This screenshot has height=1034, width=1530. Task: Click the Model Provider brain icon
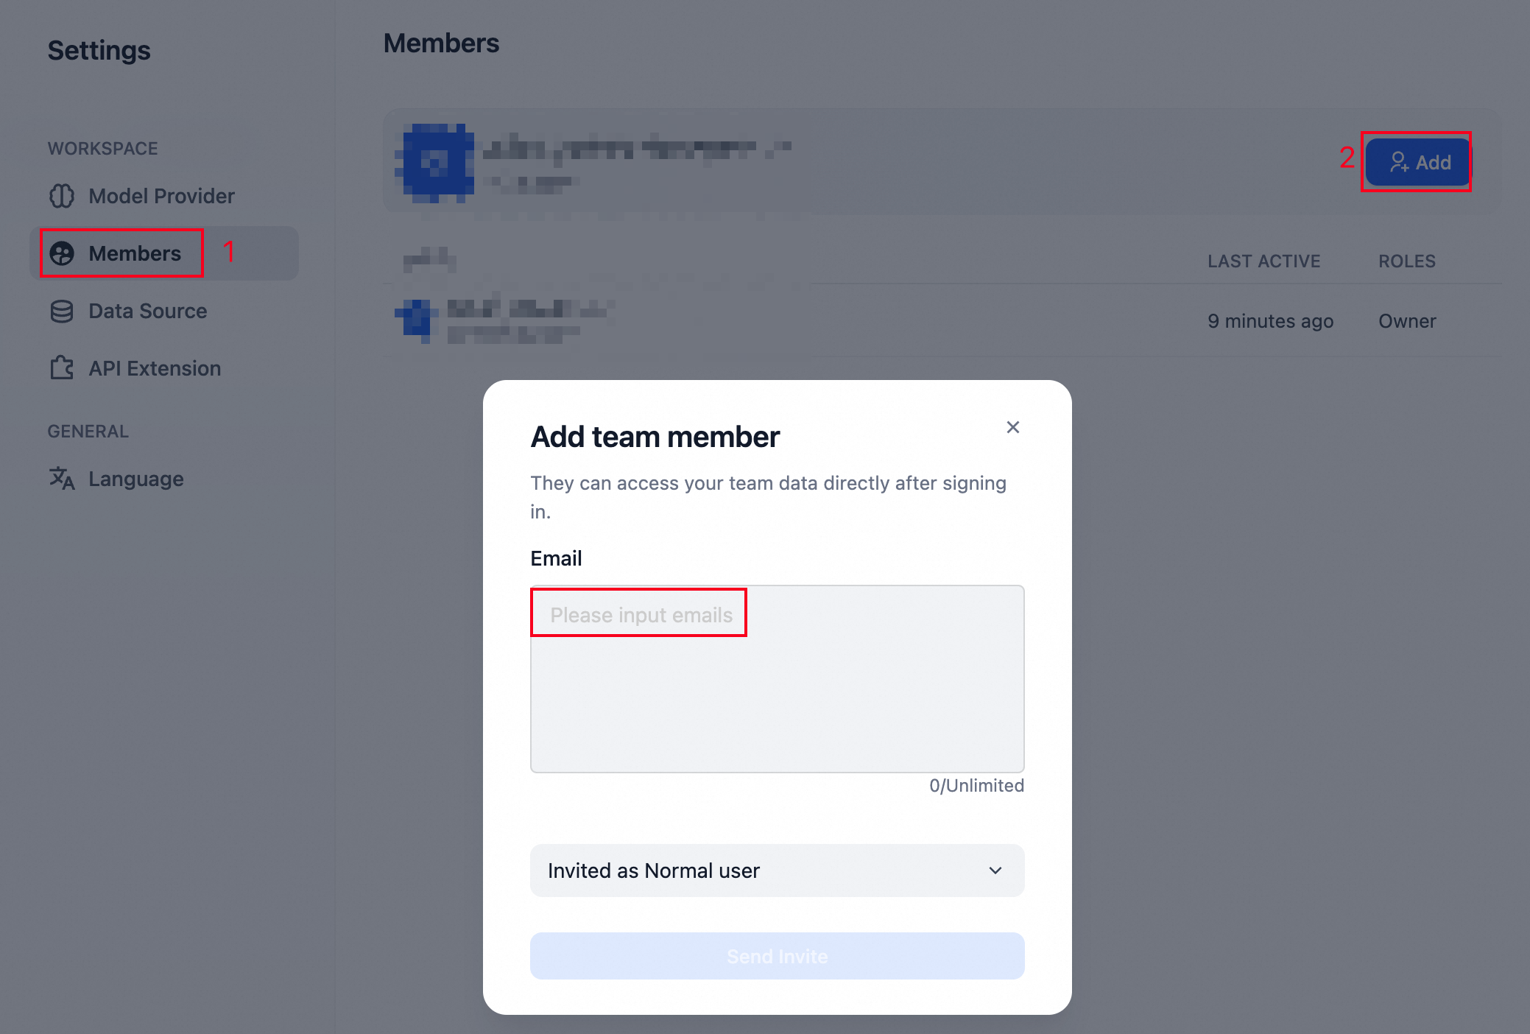point(62,196)
